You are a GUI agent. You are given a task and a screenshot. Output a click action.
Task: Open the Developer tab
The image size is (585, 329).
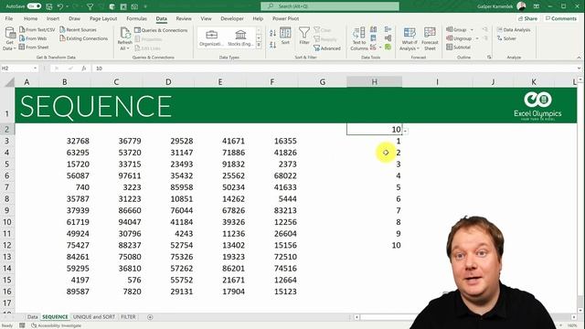click(x=231, y=18)
